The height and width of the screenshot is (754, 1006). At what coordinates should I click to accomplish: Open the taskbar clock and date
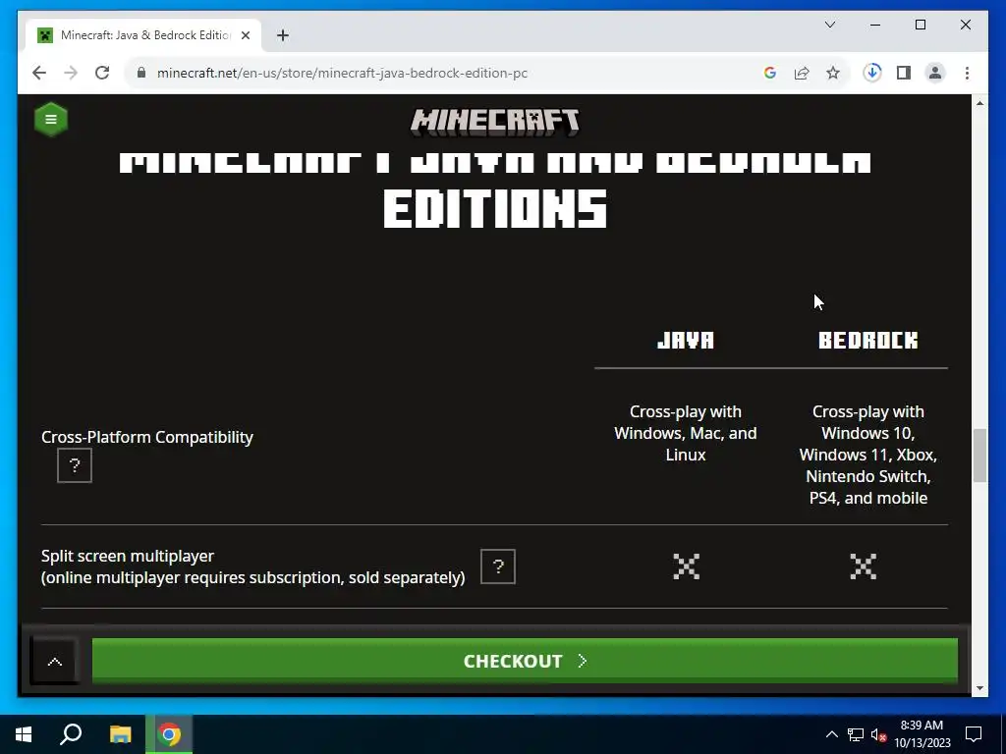coord(922,734)
